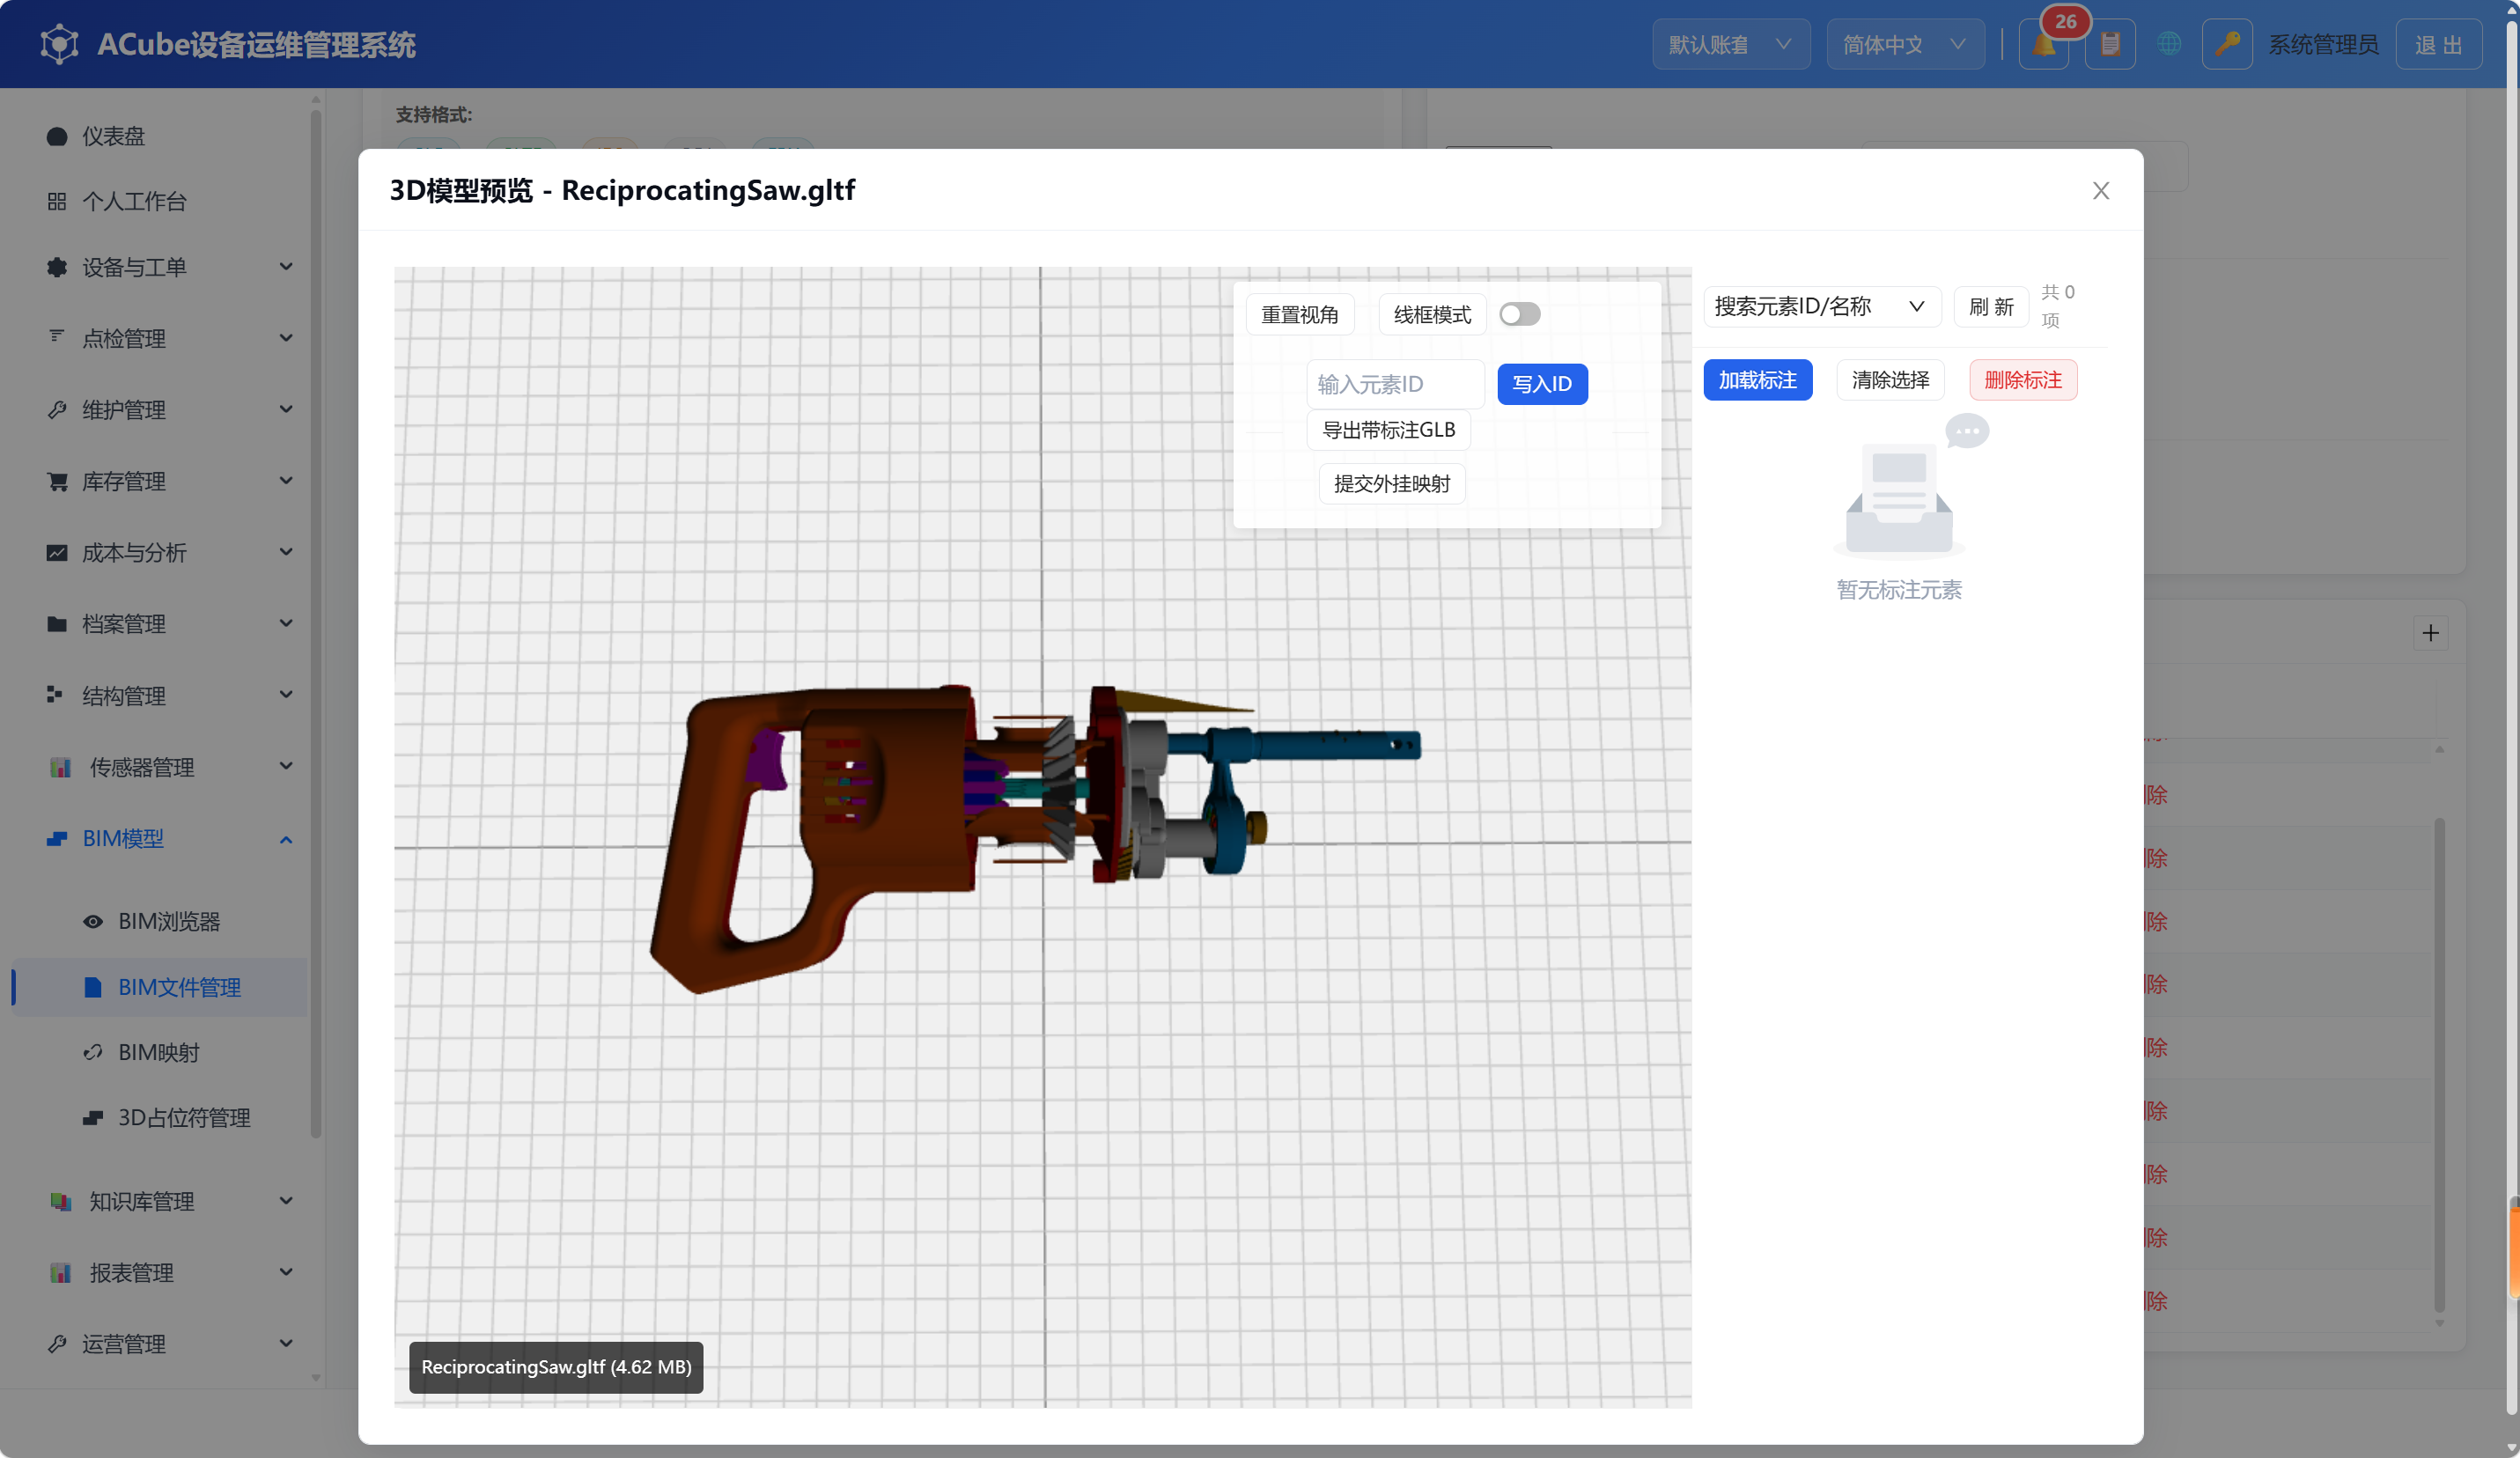Expand the 设备与工单 menu chevron
Screen dimensions: 2520x1458
pos(286,267)
